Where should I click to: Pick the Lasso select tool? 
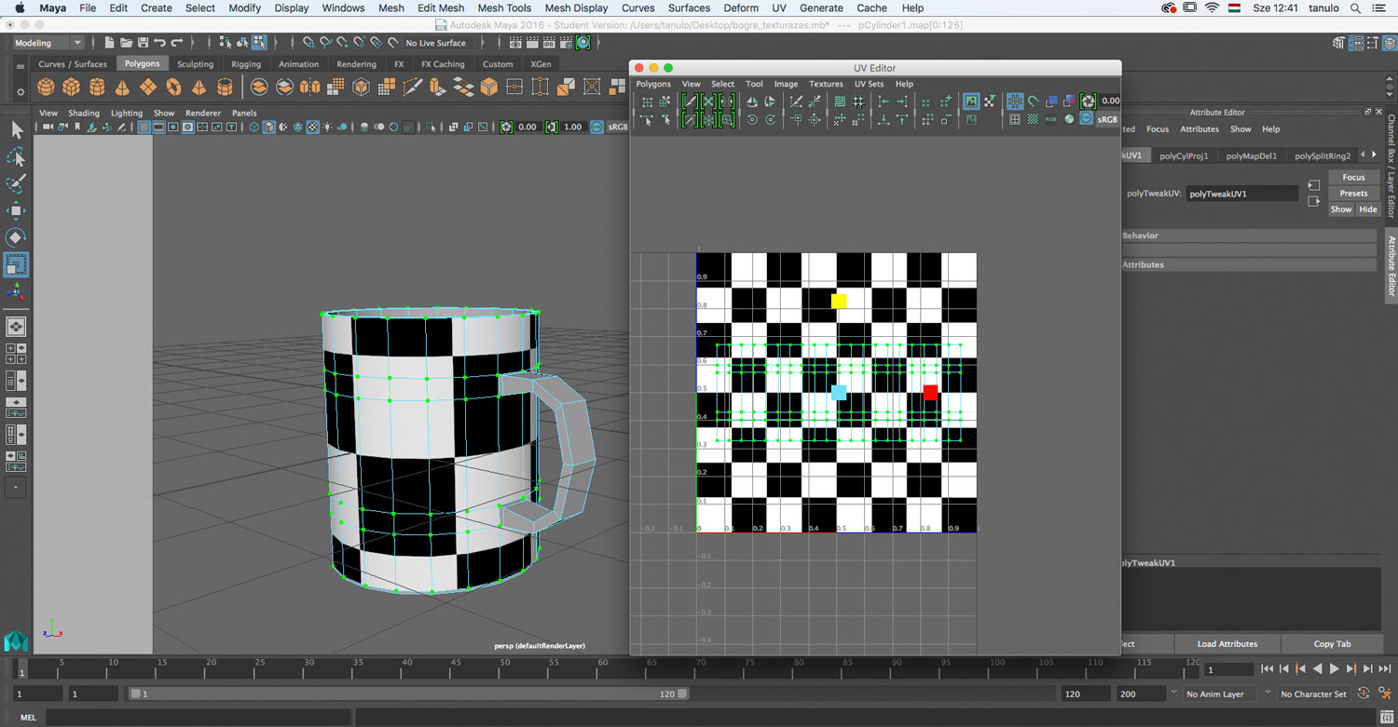point(16,156)
